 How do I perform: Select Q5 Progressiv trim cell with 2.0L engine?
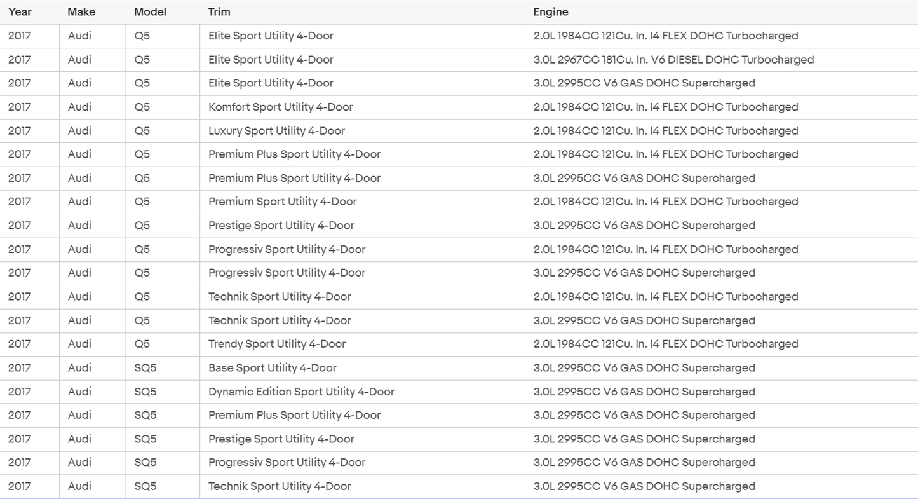pyautogui.click(x=363, y=250)
